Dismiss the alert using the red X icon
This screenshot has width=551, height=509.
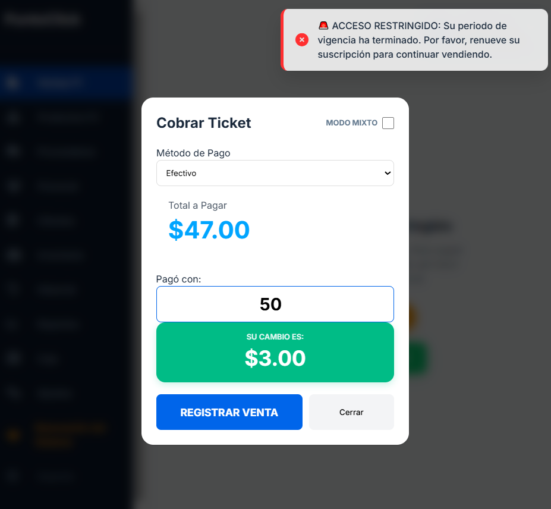(x=301, y=39)
